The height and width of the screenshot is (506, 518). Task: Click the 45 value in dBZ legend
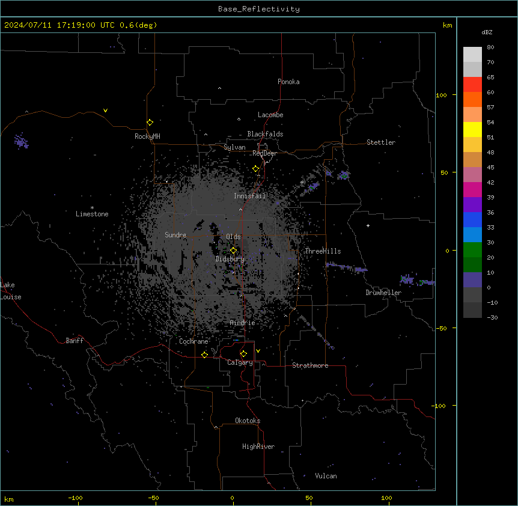[490, 168]
